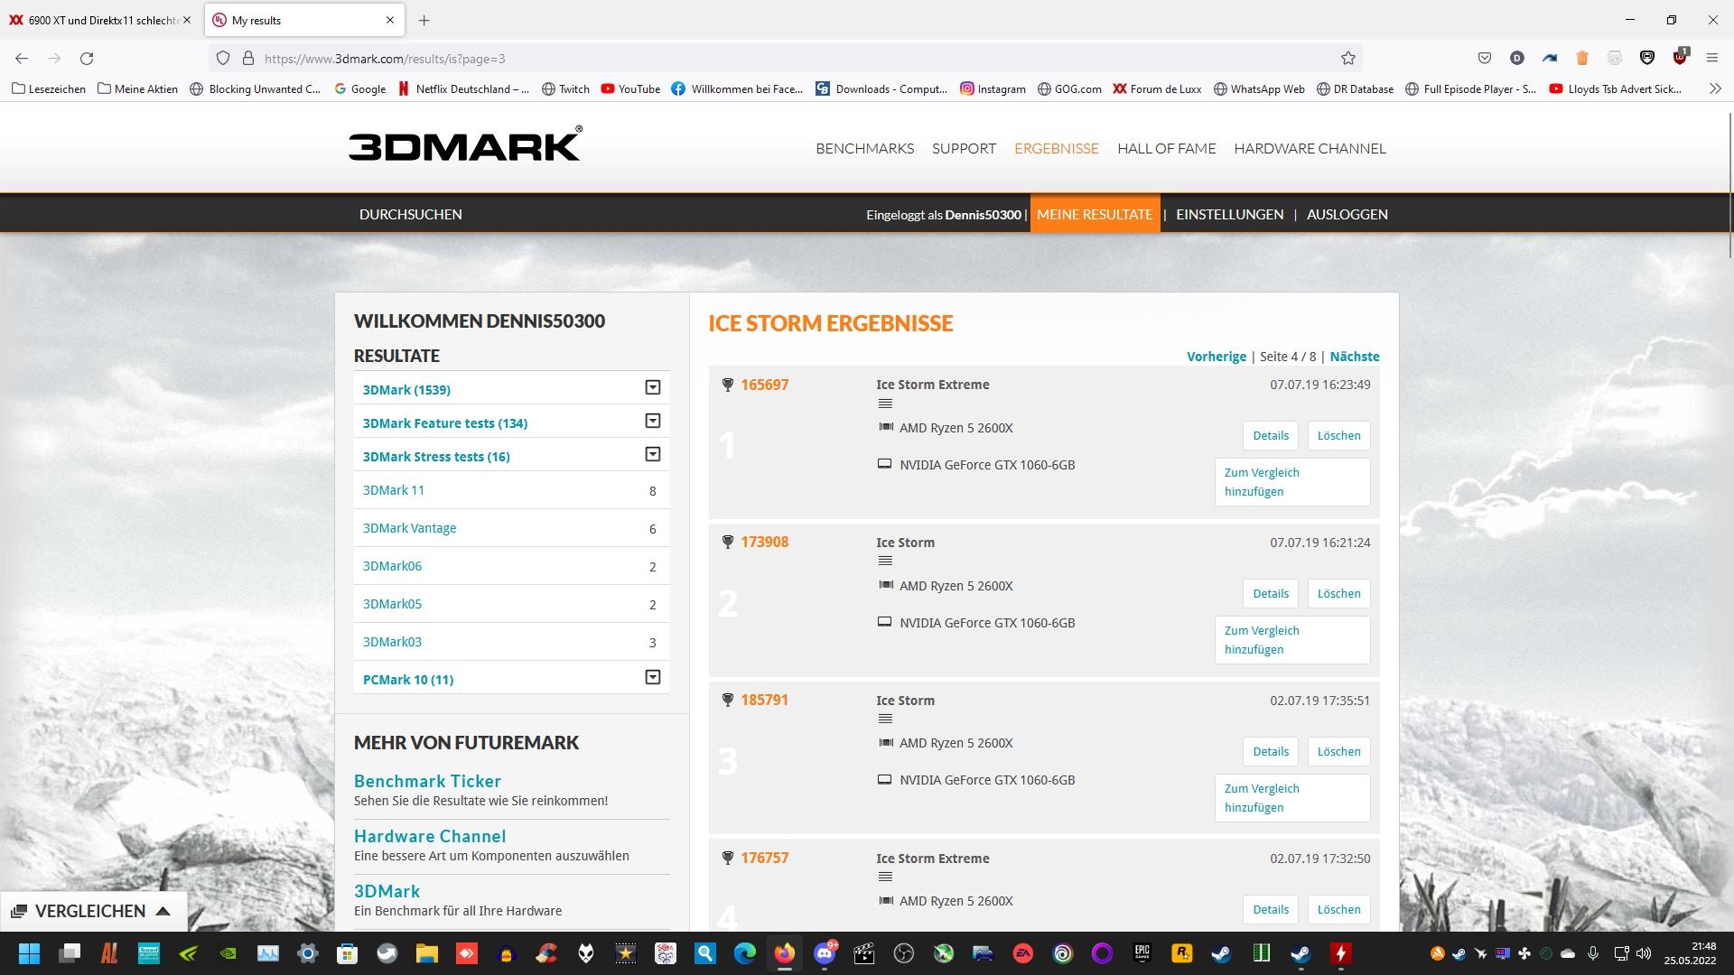Screen dimensions: 1734x975
Task: Expand the 3DMark Feature tests (134) list
Action: [x=653, y=422]
